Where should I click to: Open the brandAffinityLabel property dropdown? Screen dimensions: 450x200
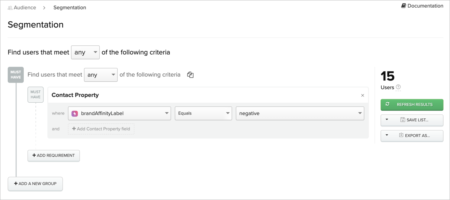point(119,113)
